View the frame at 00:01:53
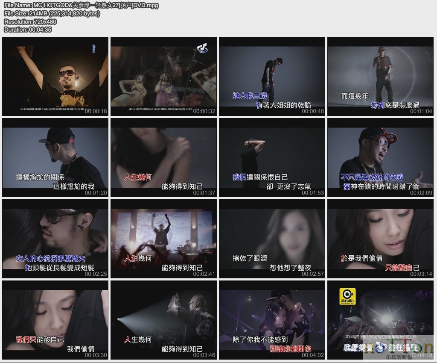Viewport: 437px width, 363px height. 272,157
